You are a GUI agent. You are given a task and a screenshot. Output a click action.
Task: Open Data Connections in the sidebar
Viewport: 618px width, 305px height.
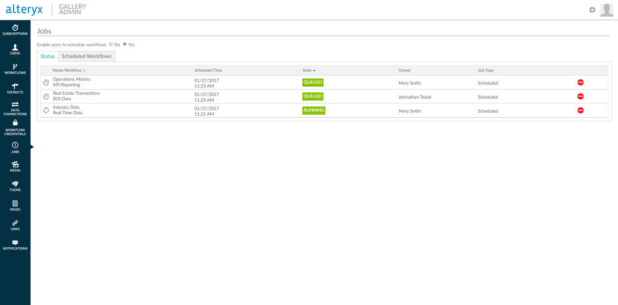(x=15, y=108)
